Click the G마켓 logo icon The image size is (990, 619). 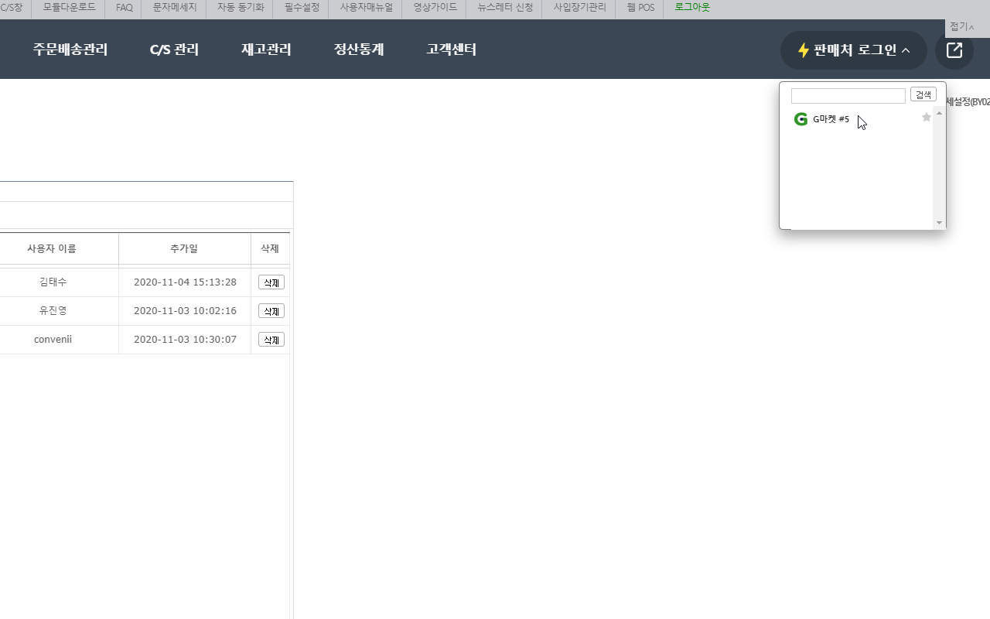click(x=801, y=119)
